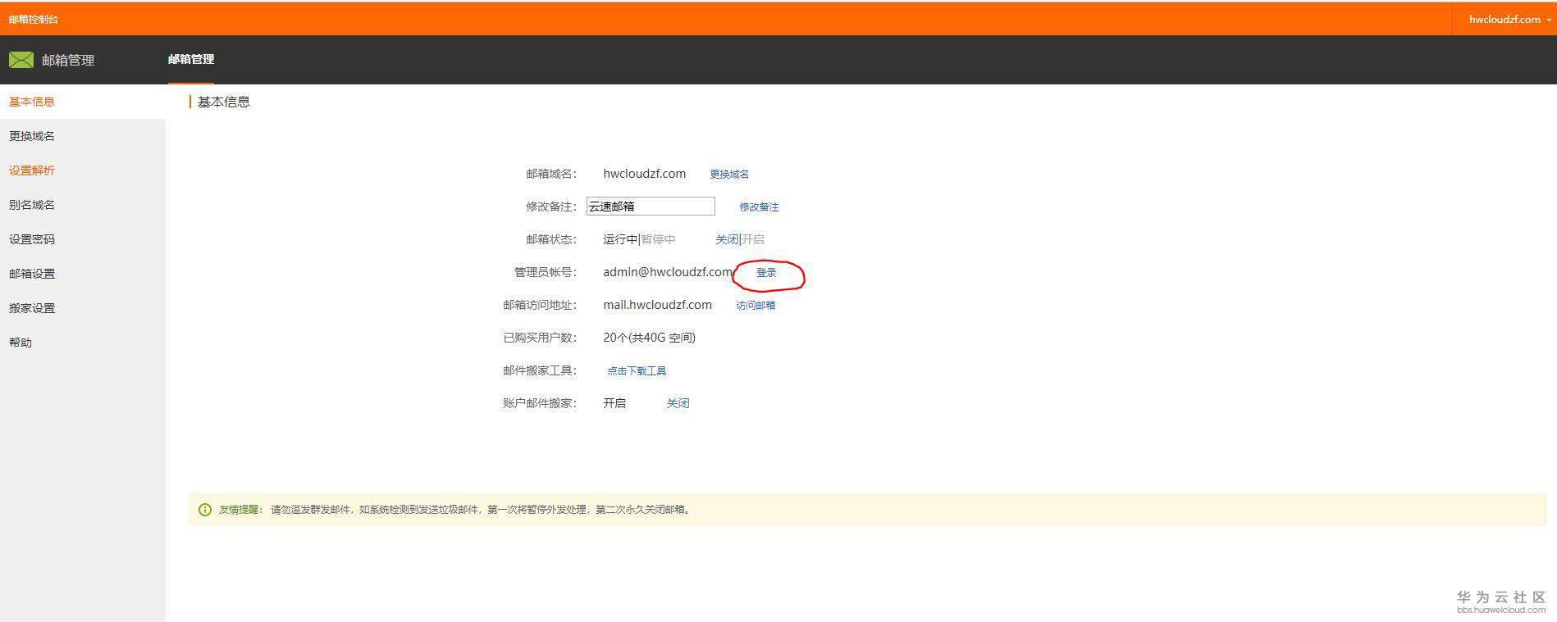Click the 开启 value for 账户邮件搬家

tap(614, 403)
